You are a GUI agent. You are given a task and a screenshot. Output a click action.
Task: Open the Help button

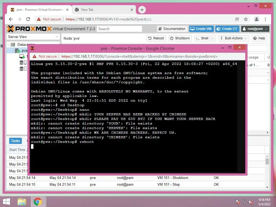(260, 38)
